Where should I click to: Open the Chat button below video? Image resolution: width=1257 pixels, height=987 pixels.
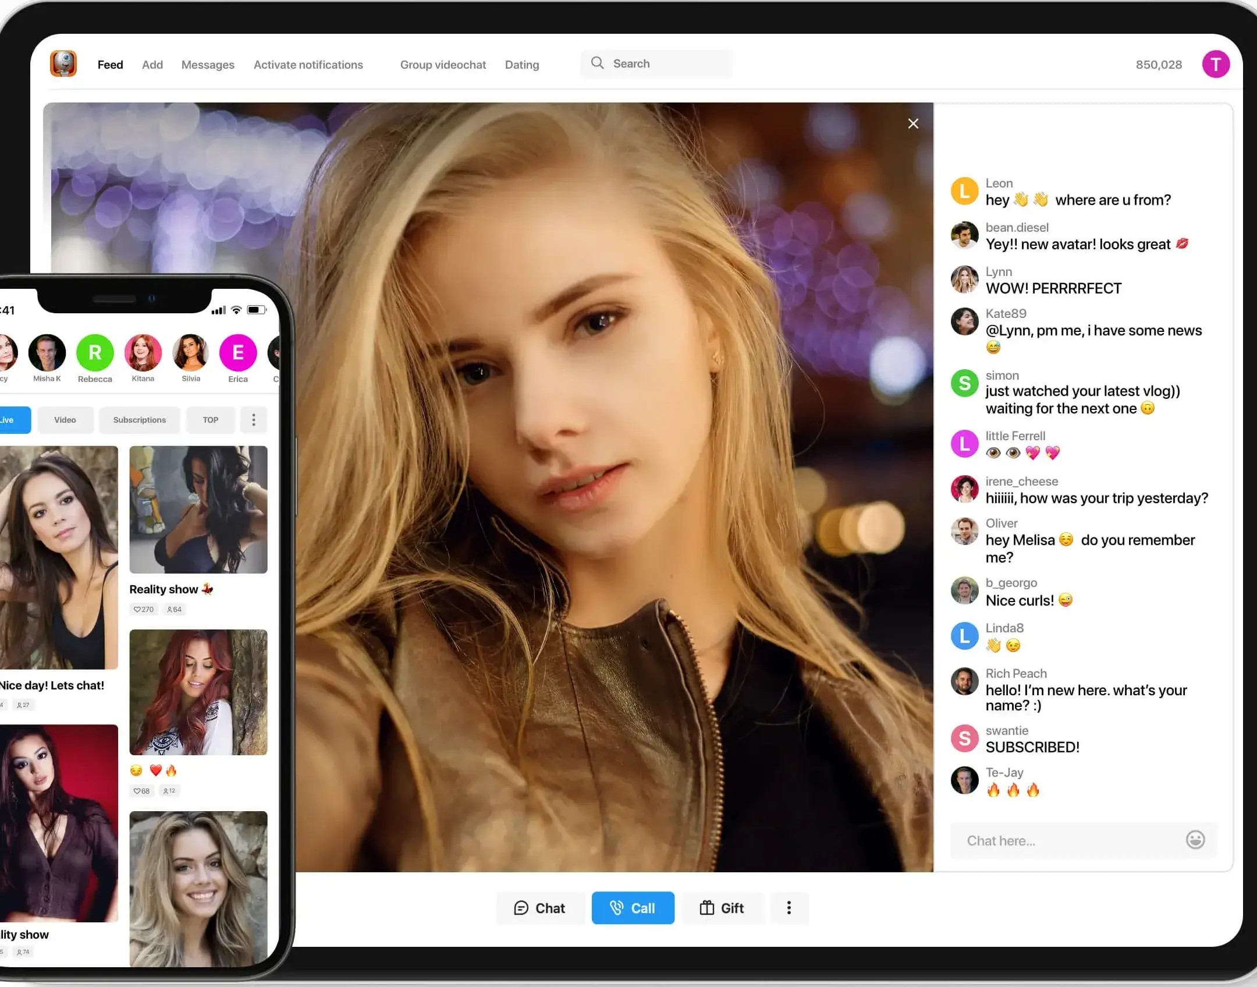coord(539,908)
